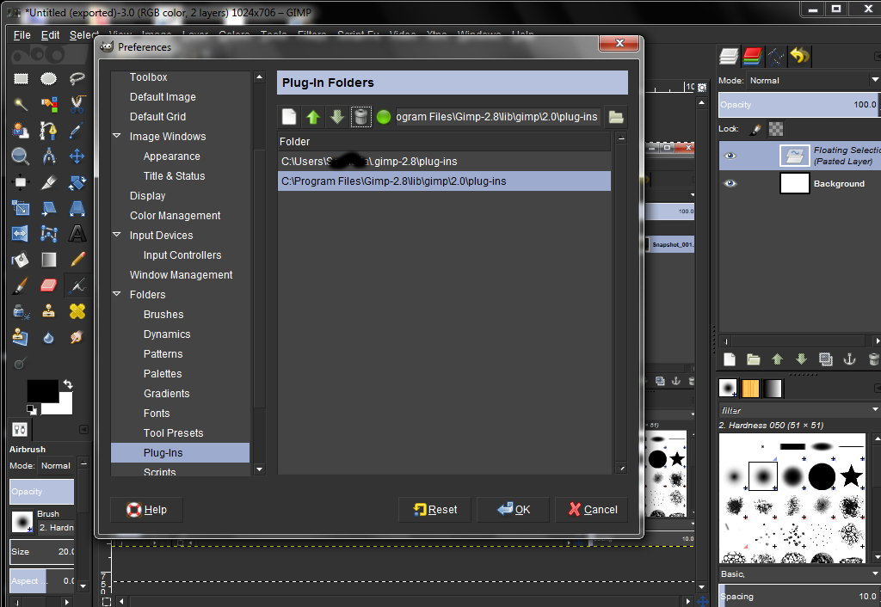Select the Heal tool
The width and height of the screenshot is (881, 607).
click(77, 311)
